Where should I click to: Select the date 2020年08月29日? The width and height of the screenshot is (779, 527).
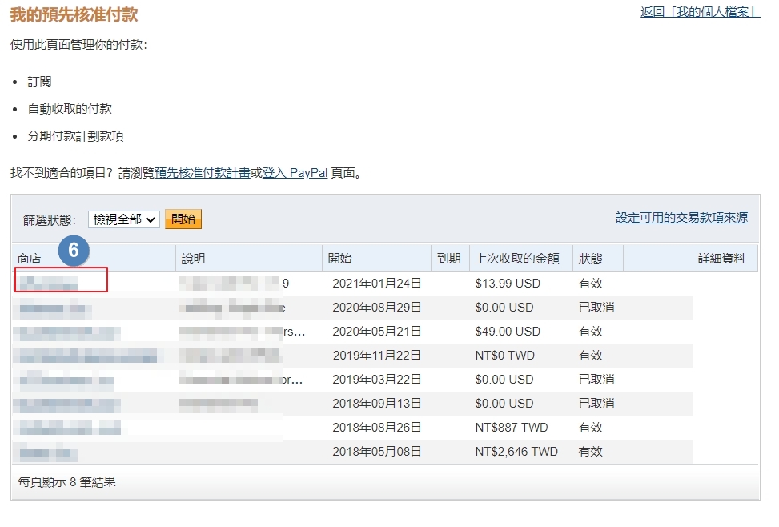coord(376,308)
